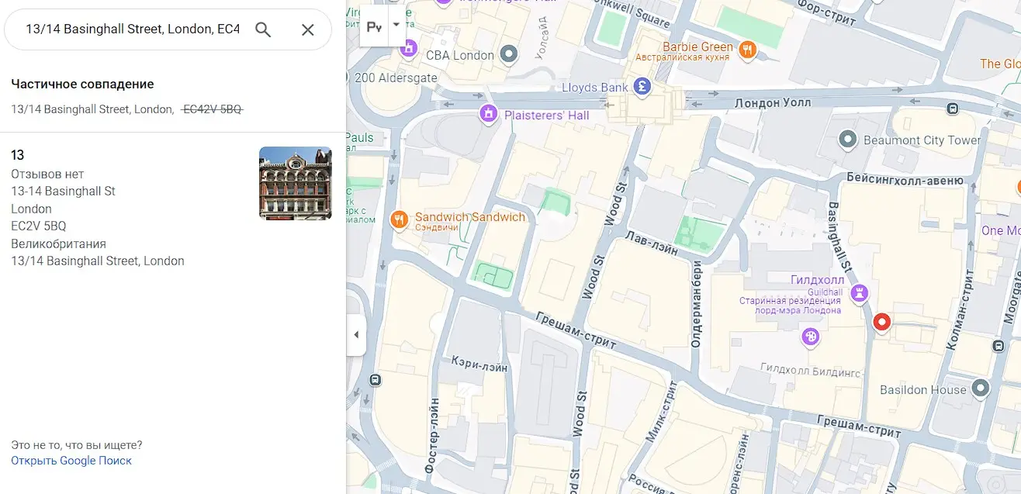Open the Lloyds Bank marker icon
Viewport: 1021px width, 494px height.
coord(642,87)
